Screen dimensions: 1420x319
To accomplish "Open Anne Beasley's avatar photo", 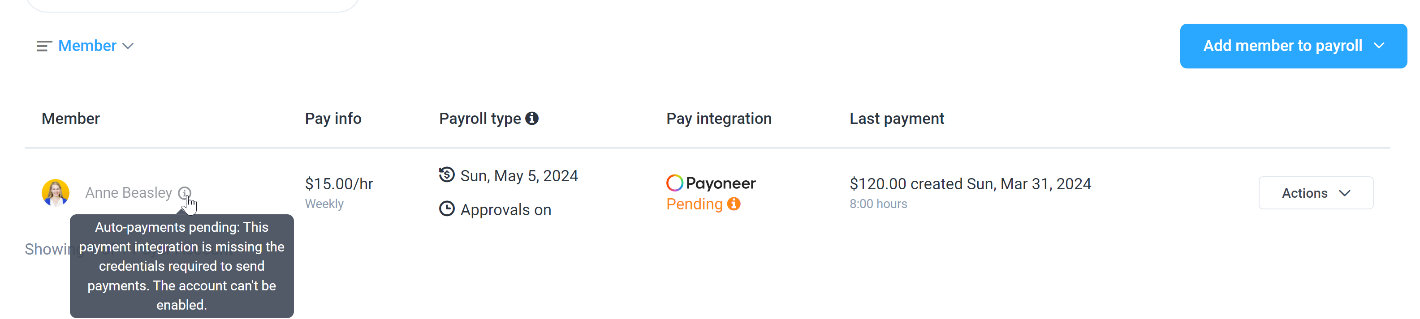I will pos(56,193).
